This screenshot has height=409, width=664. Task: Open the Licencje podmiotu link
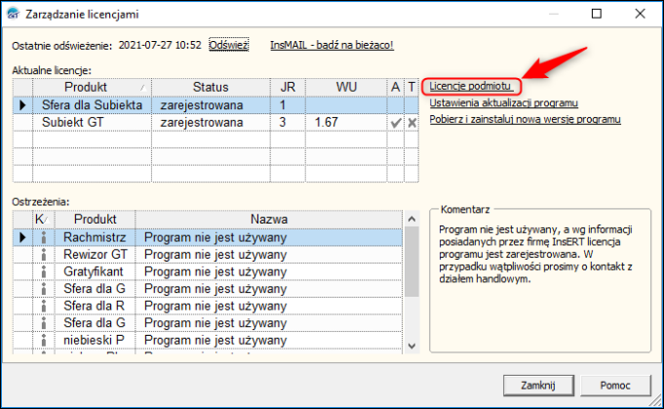[x=471, y=86]
